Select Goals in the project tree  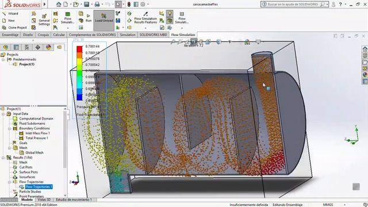click(x=23, y=143)
